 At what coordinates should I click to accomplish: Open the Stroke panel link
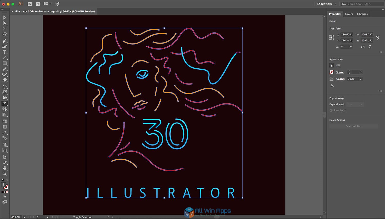pyautogui.click(x=340, y=72)
